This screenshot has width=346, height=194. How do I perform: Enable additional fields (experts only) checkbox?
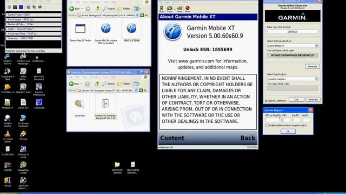267,125
